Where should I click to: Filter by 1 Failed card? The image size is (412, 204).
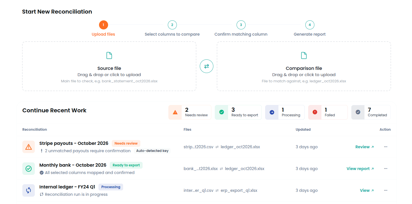point(328,112)
